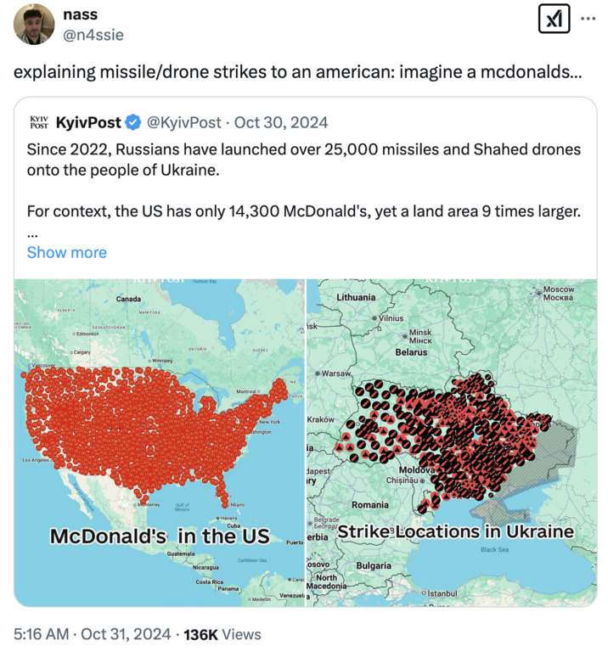Viewport: 608px width, 657px height.
Task: Click the Black Sea label on the map
Action: pos(493,549)
